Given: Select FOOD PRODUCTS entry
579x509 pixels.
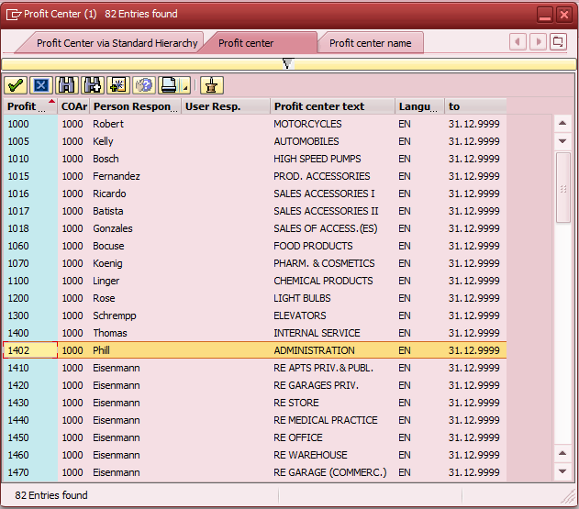Looking at the screenshot, I should coord(313,246).
